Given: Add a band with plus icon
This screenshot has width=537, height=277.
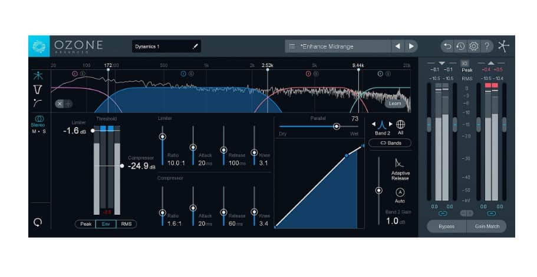Looking at the screenshot, I should tap(68, 104).
